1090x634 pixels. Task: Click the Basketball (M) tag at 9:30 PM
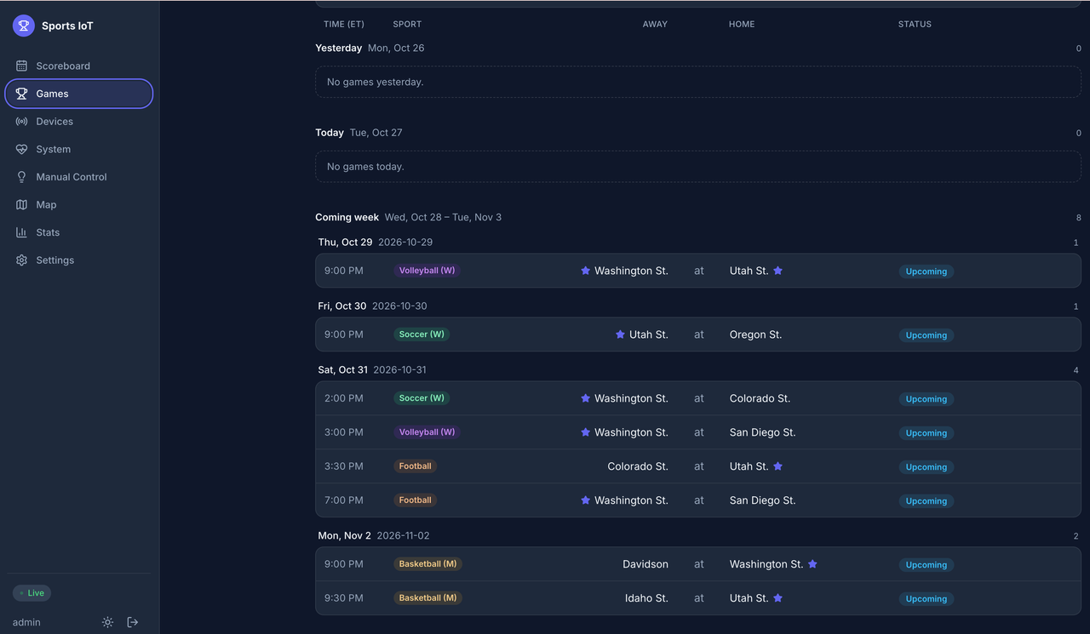pyautogui.click(x=428, y=598)
